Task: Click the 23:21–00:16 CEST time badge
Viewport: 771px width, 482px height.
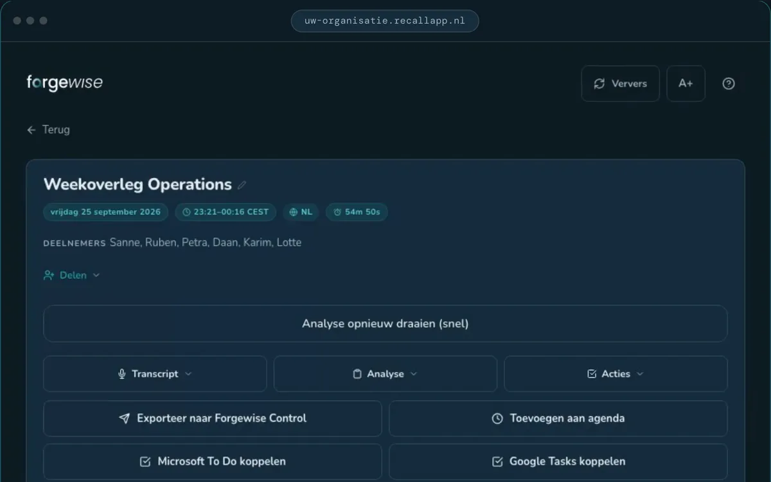Action: [226, 212]
